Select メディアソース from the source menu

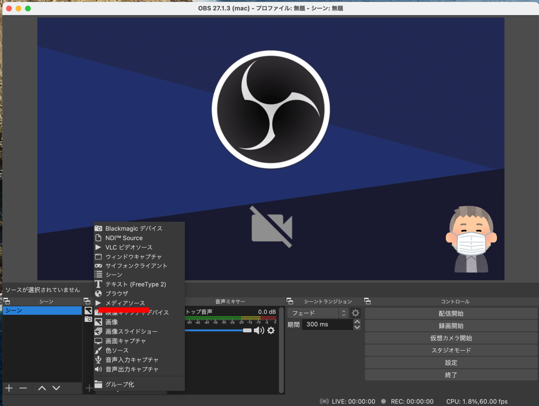(125, 303)
